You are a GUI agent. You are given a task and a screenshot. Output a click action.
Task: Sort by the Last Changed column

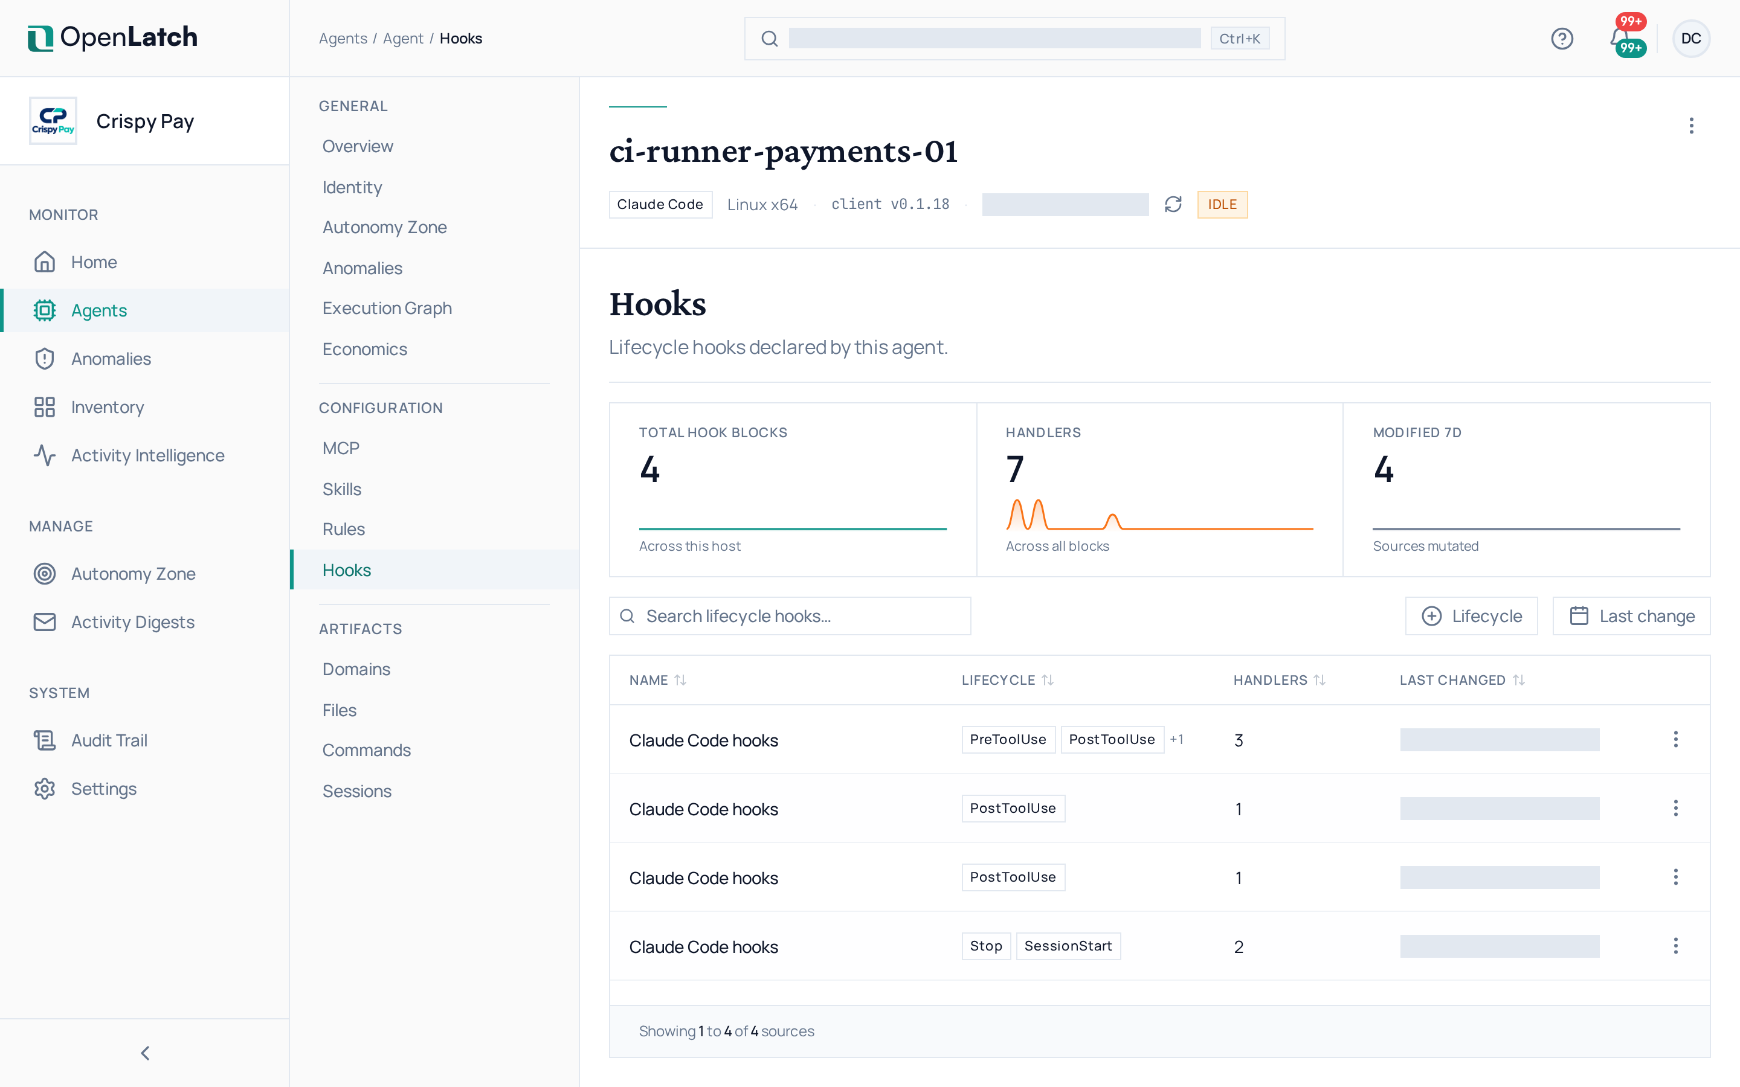1461,680
